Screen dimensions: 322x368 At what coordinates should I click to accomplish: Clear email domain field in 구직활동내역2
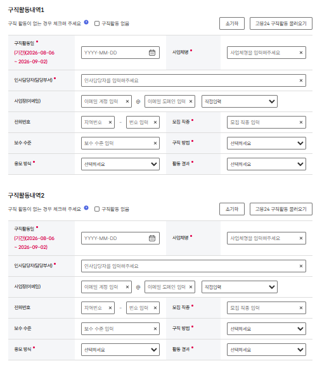tap(191, 287)
